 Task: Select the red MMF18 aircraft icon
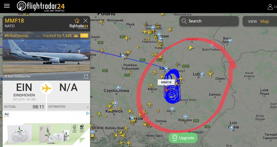pyautogui.click(x=166, y=90)
